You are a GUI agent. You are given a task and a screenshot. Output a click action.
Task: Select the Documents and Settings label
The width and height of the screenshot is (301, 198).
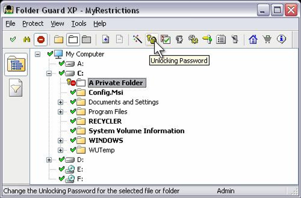pos(123,102)
